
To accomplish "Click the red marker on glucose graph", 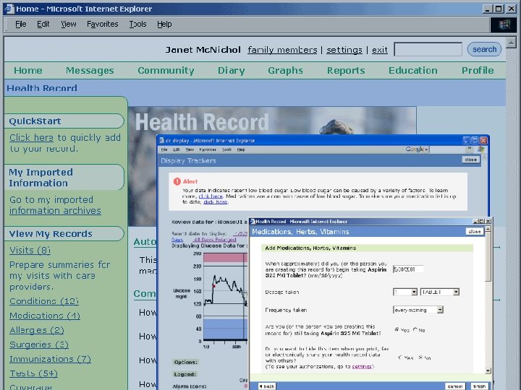I will point(214,285).
